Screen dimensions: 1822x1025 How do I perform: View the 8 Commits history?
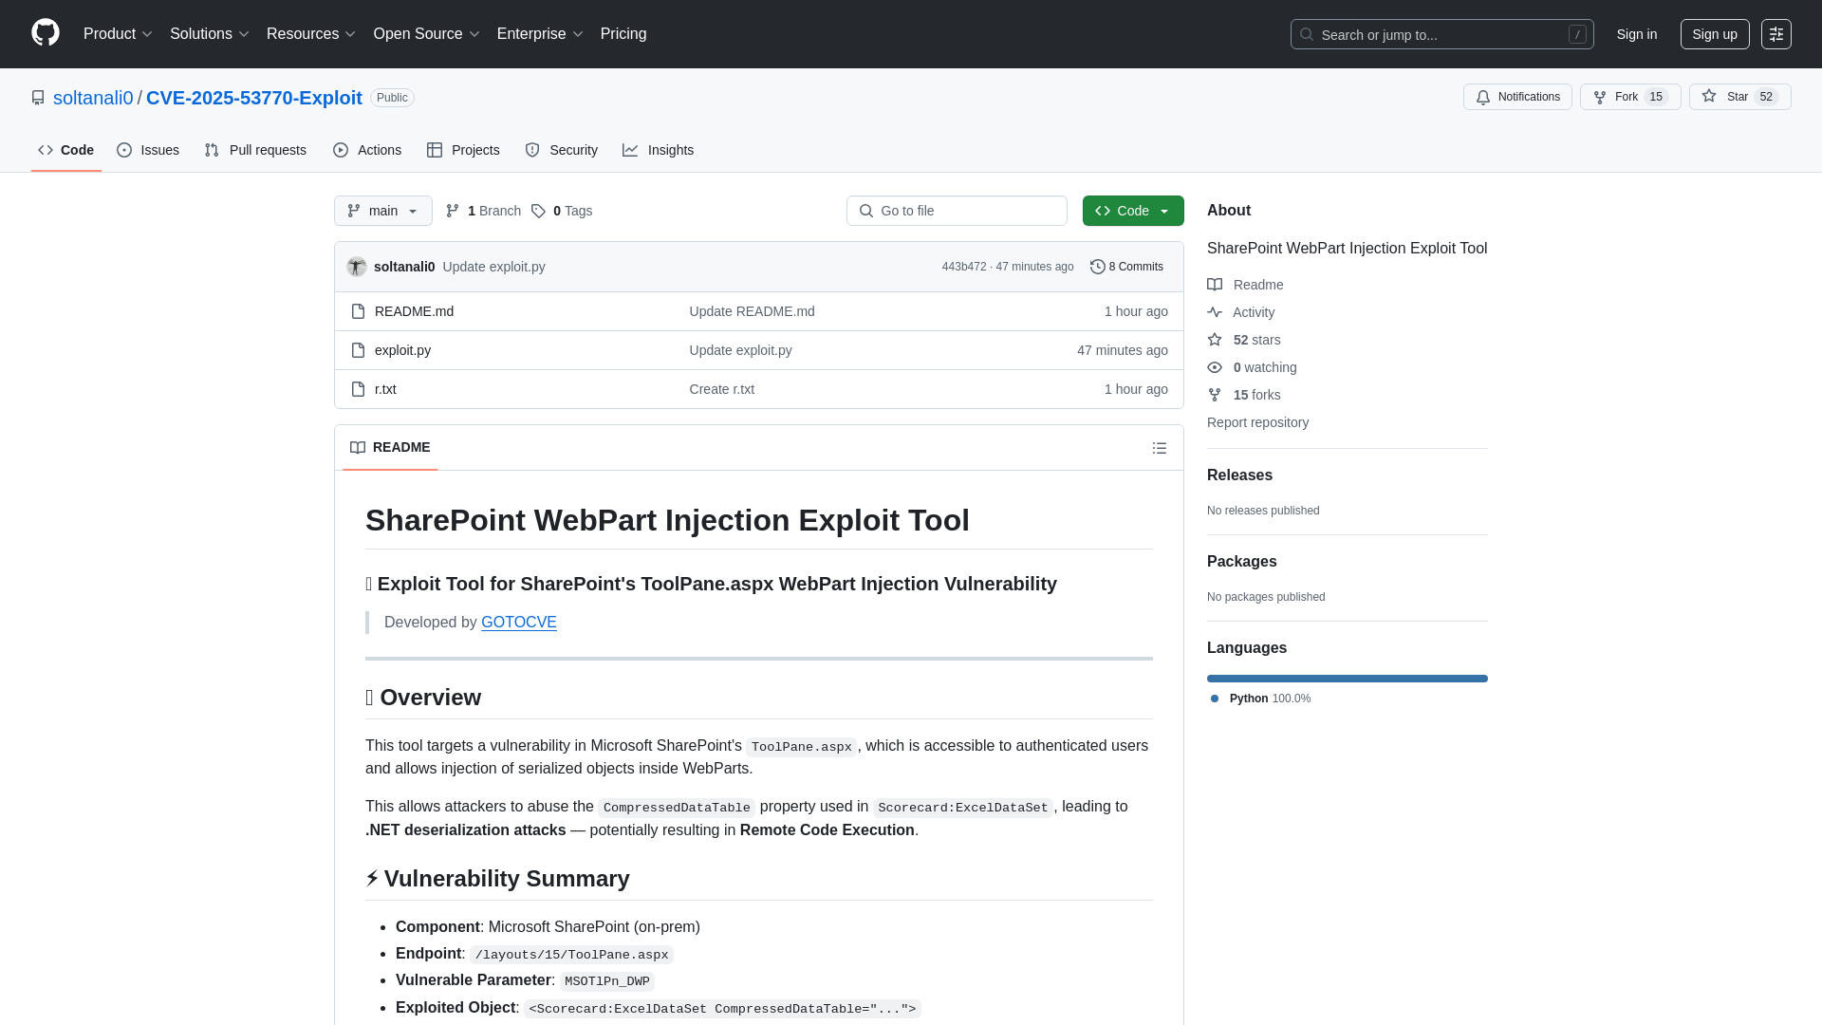click(x=1126, y=267)
